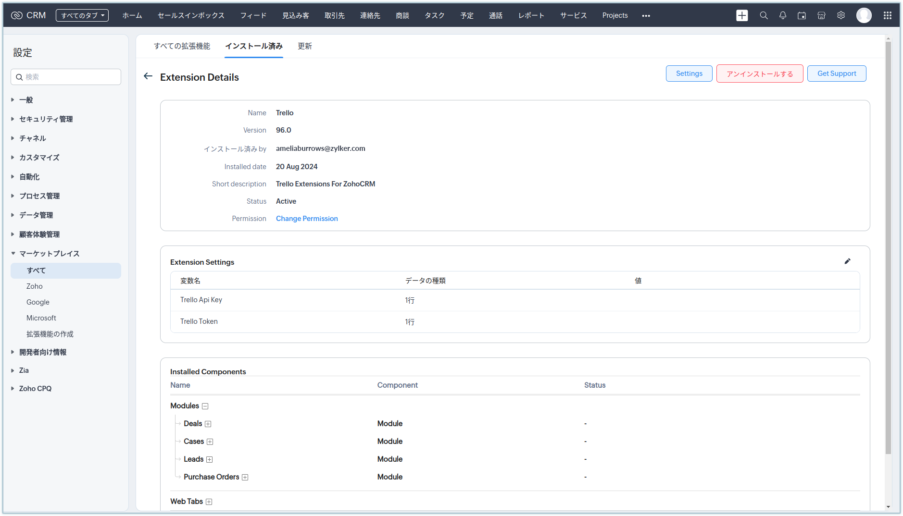Click the Change Permission link

pos(307,219)
